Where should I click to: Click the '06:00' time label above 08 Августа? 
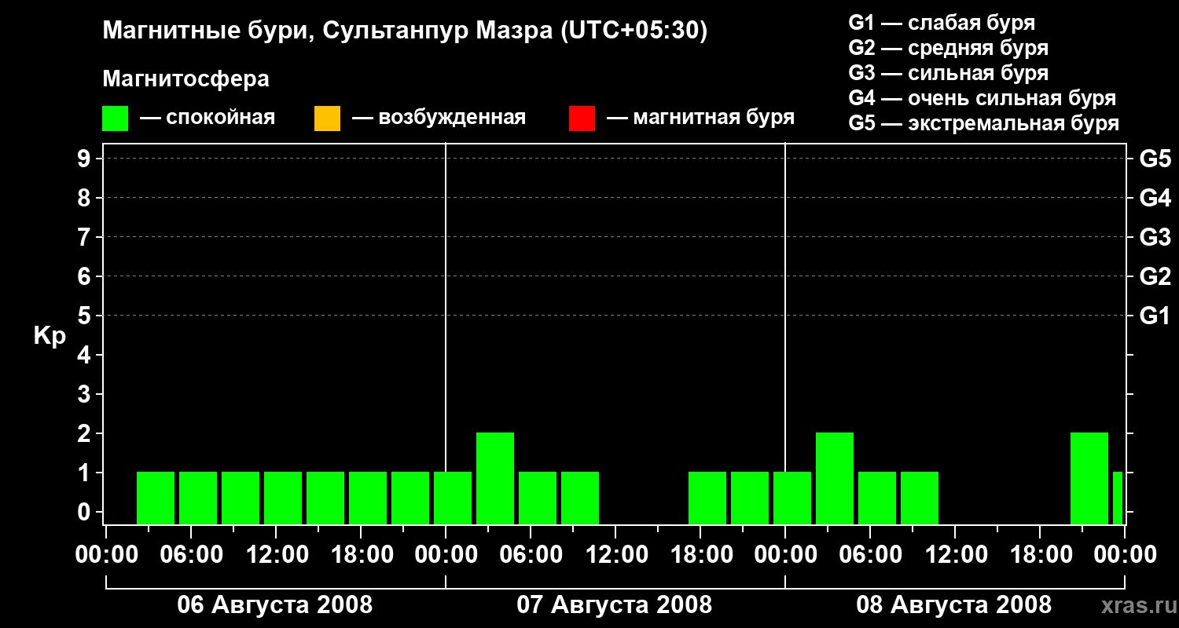870,555
